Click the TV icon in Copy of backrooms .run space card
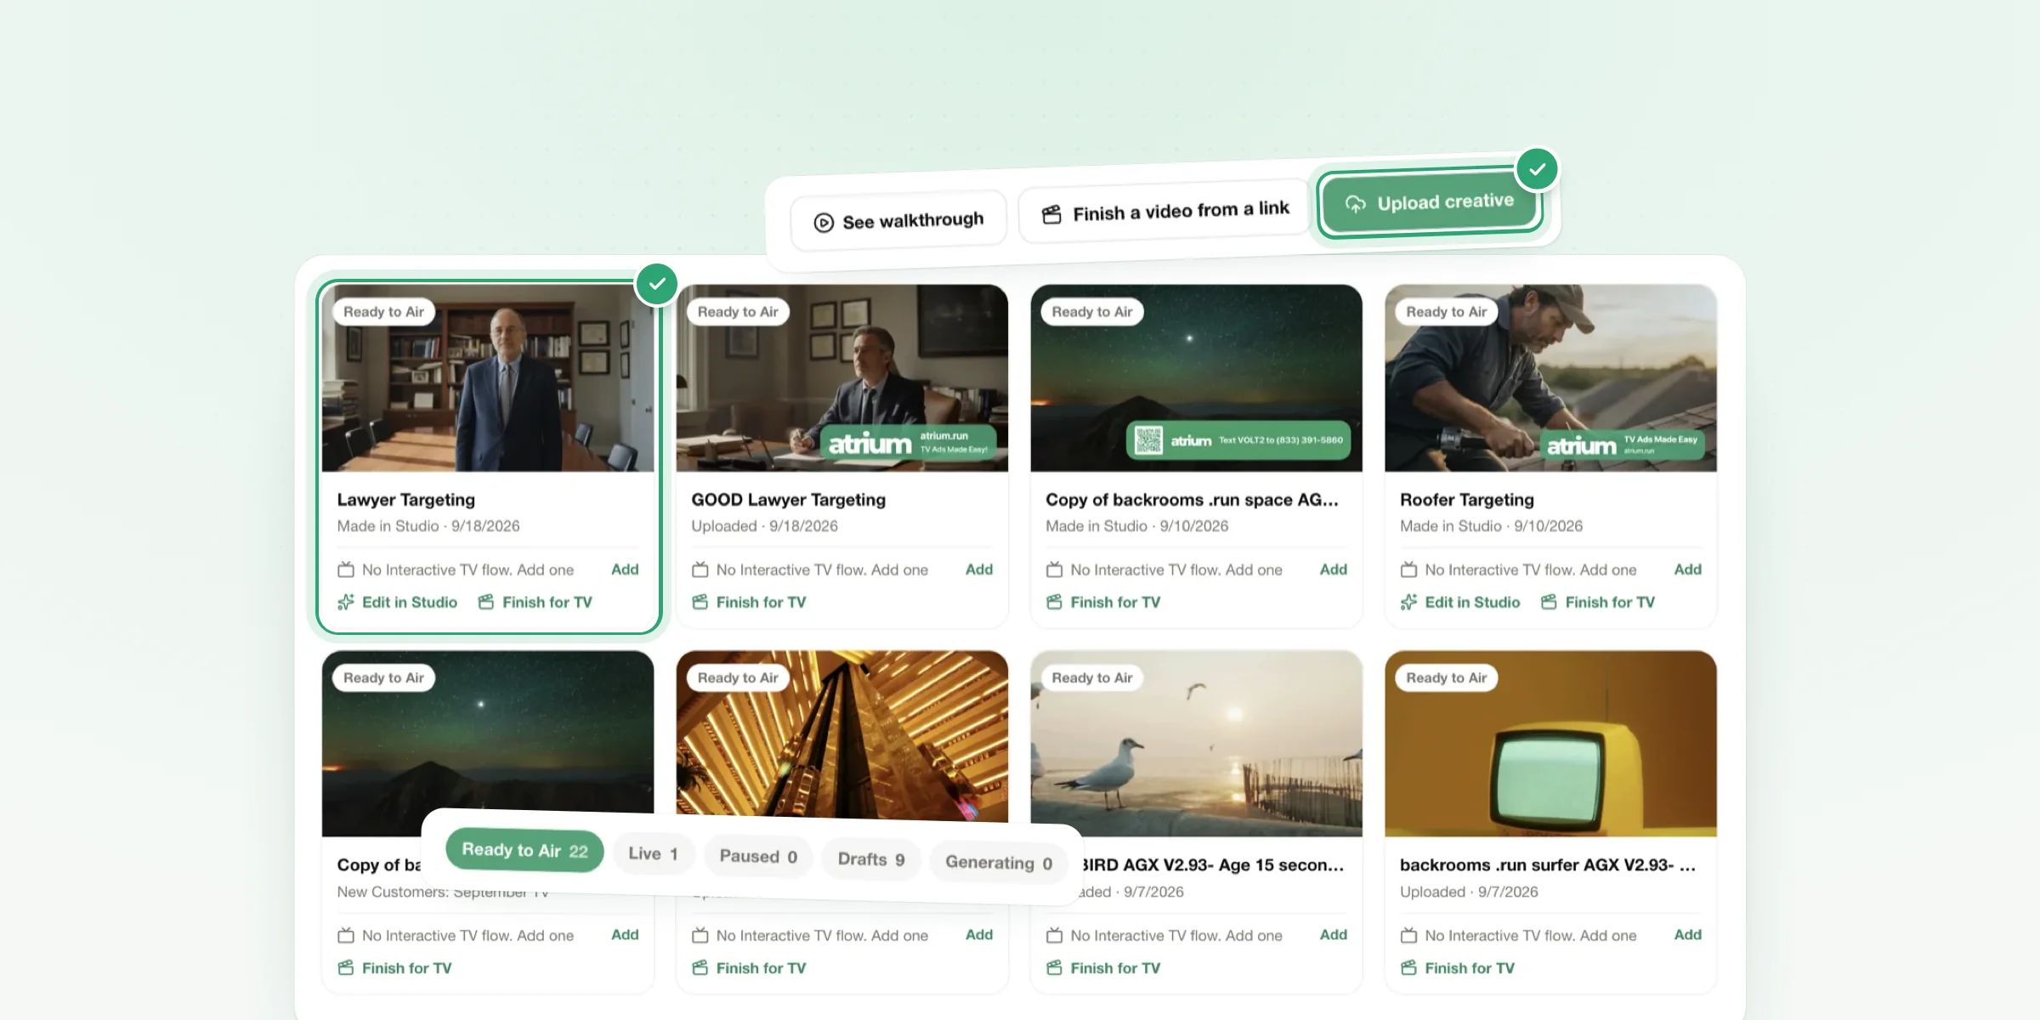The height and width of the screenshot is (1020, 2040). pyautogui.click(x=1055, y=569)
